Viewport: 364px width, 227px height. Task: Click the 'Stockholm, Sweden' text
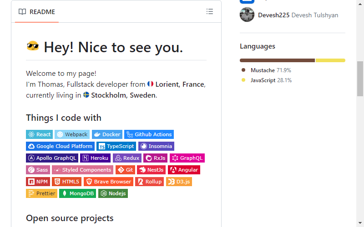(x=123, y=95)
